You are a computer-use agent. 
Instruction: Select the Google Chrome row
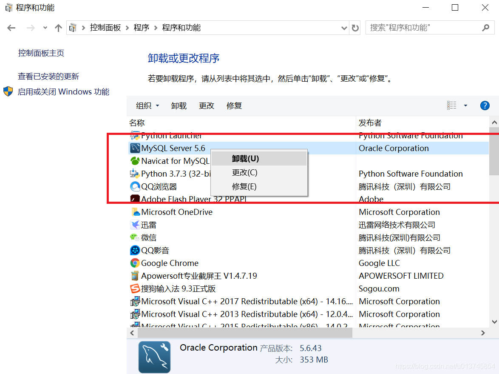tap(309, 263)
